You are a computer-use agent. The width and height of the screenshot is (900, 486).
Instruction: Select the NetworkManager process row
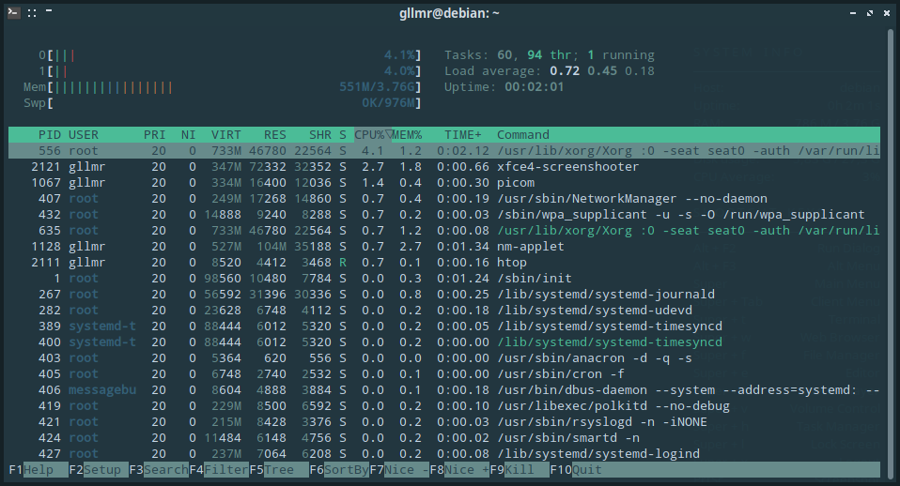444,199
